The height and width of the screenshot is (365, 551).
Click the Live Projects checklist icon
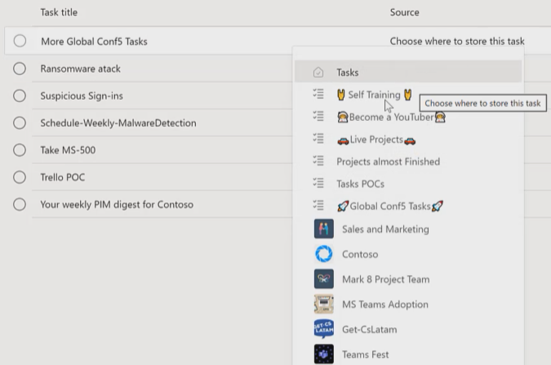pyautogui.click(x=318, y=139)
